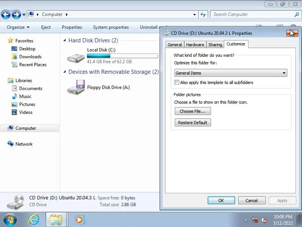Open the Windows Start menu
The image size is (302, 227).
(x=10, y=219)
